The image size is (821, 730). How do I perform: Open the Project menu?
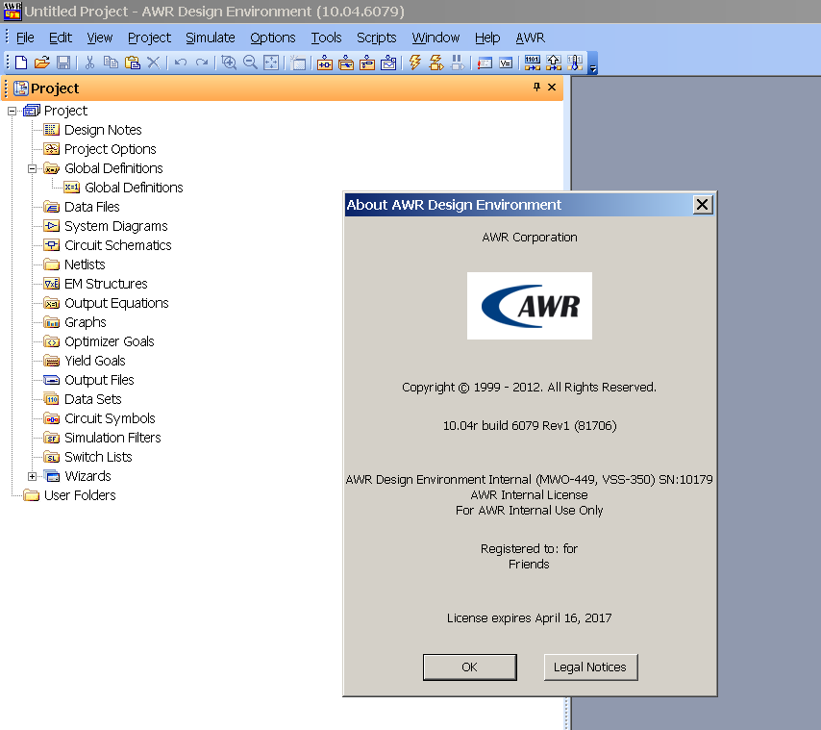pos(149,38)
